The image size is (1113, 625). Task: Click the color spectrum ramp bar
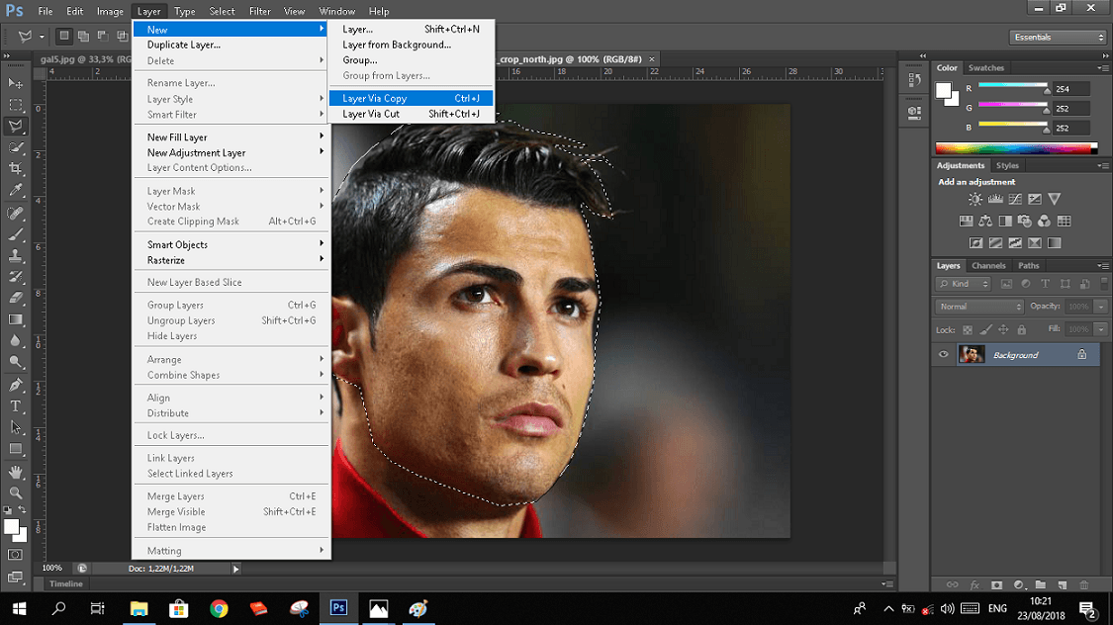pos(1016,148)
